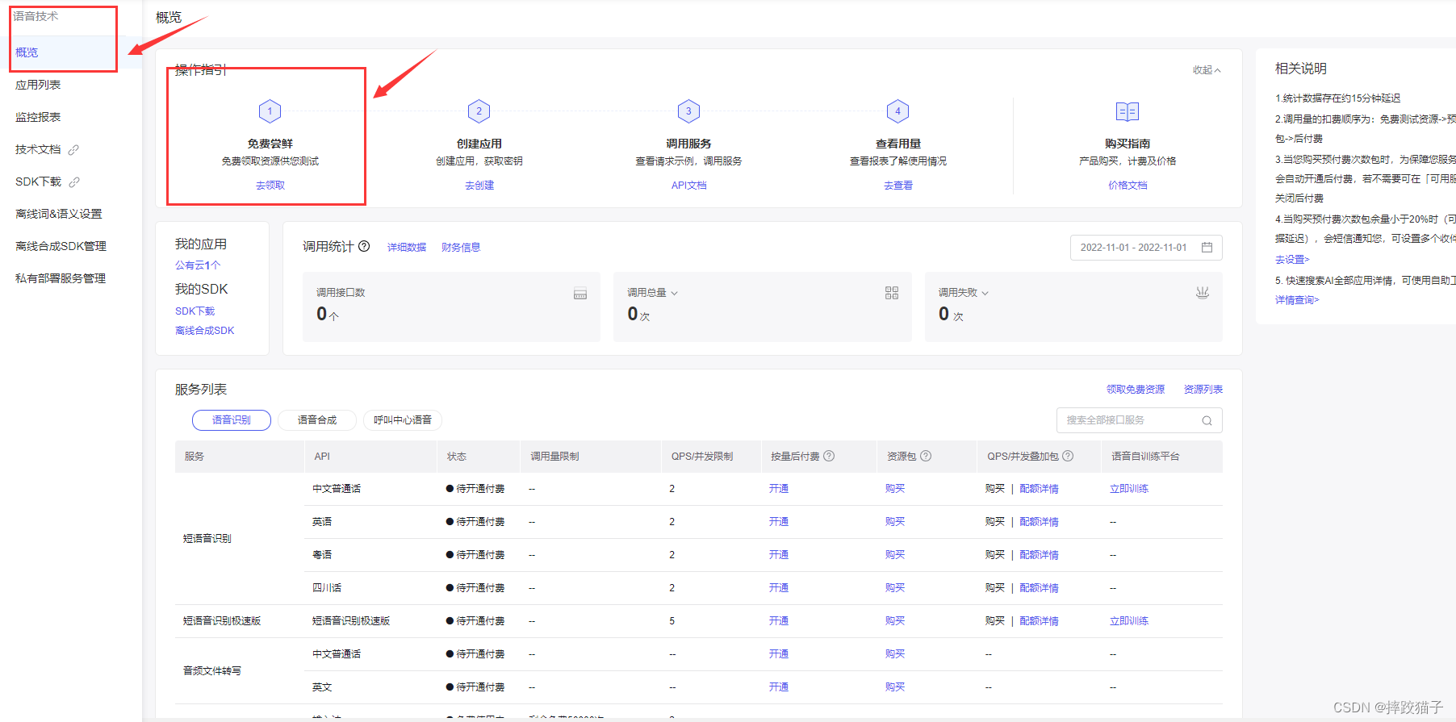Click the chart icon in 调用失败 card
1456x722 pixels.
tap(1202, 293)
